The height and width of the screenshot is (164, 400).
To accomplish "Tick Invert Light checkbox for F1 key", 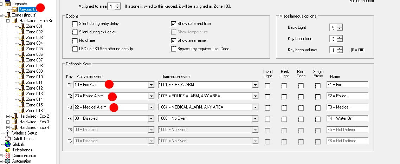I will tap(267, 85).
